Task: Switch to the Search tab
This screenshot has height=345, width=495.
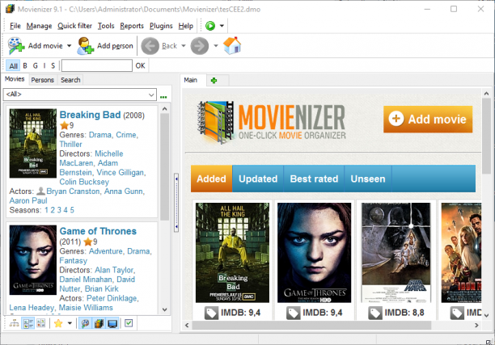Action: [70, 80]
